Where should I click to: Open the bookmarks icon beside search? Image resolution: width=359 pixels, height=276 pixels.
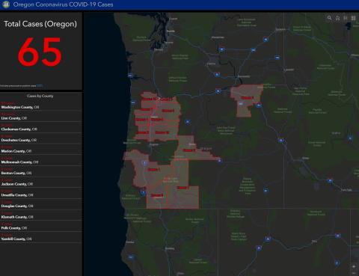click(337, 18)
